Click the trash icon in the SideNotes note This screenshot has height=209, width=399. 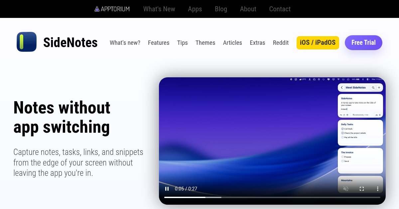pyautogui.click(x=380, y=115)
